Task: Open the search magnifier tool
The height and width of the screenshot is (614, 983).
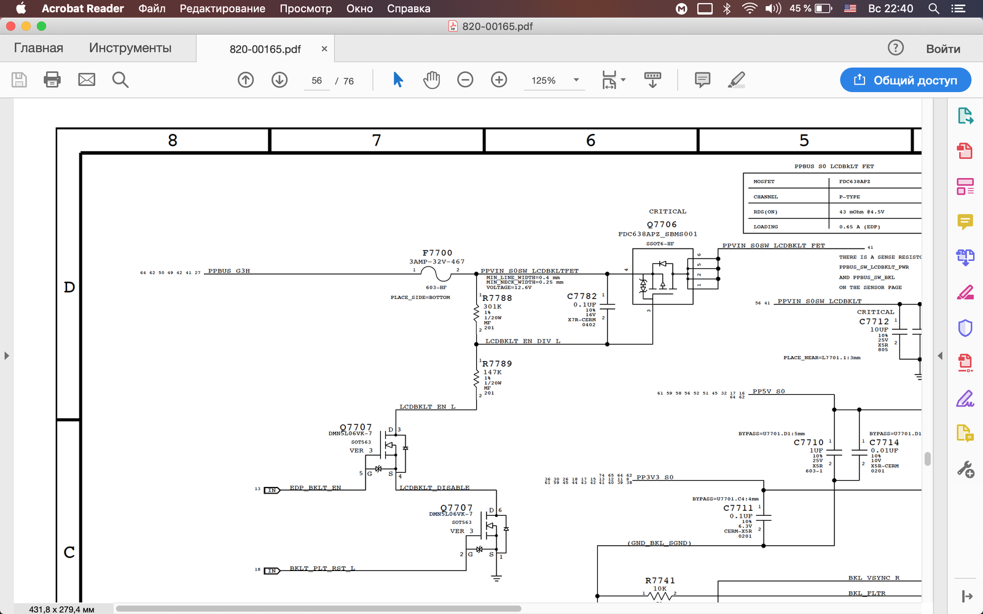Action: tap(120, 80)
